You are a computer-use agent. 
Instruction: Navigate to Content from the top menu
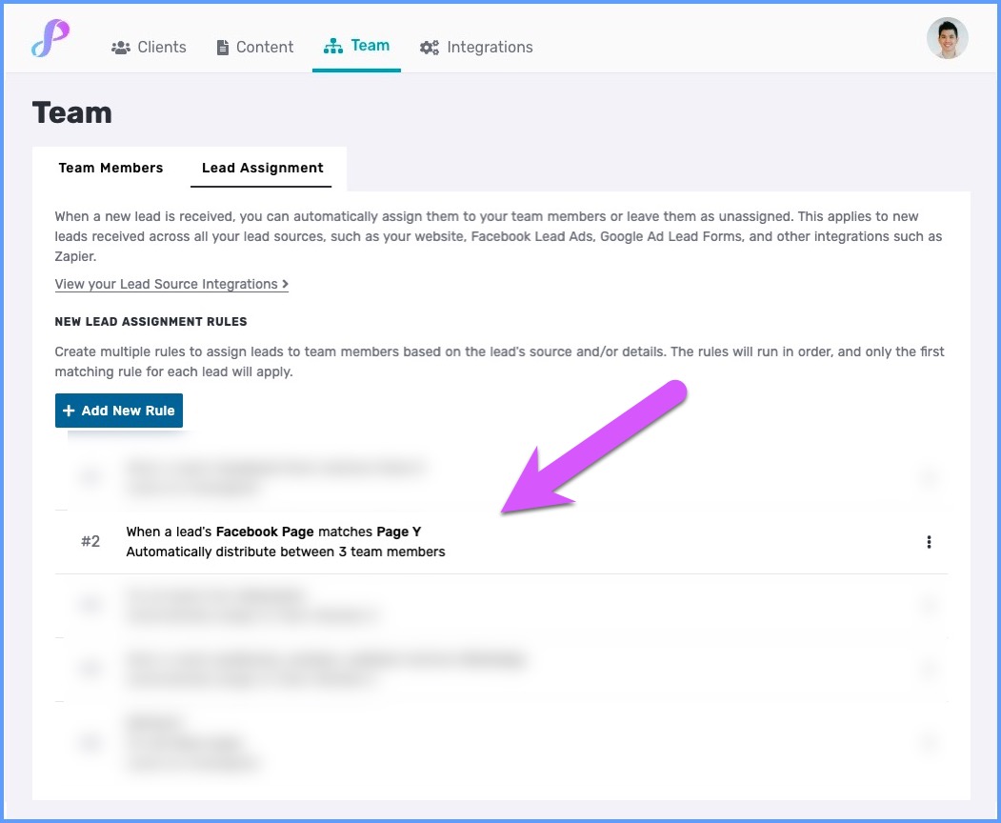(x=264, y=46)
